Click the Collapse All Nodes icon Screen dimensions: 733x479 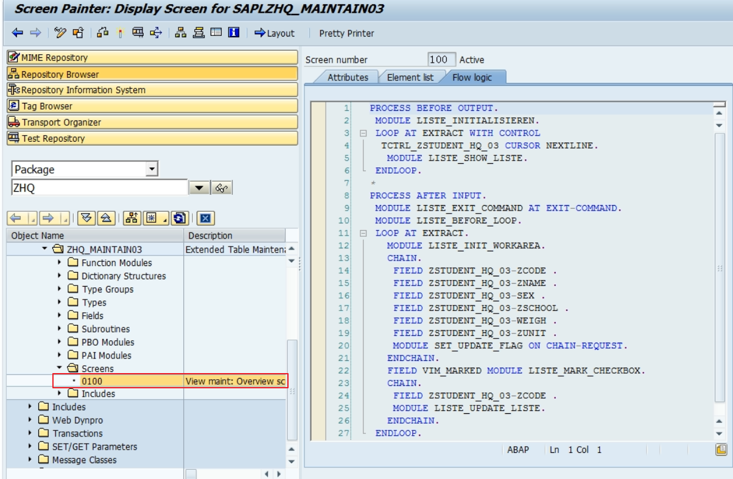click(106, 218)
